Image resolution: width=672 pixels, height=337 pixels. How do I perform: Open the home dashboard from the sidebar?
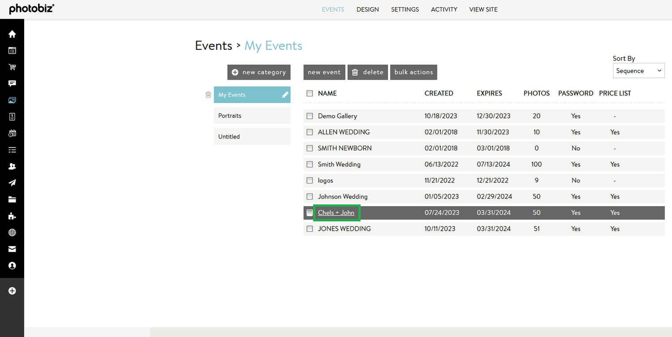click(x=12, y=34)
